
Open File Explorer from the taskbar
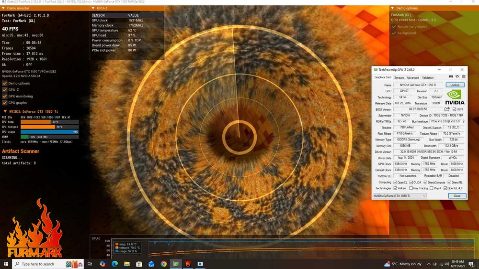[x=127, y=264]
